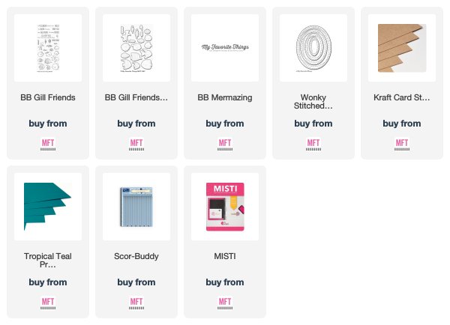Click the MFT logo under BB Mermazing
This screenshot has height=325, width=450.
point(225,145)
